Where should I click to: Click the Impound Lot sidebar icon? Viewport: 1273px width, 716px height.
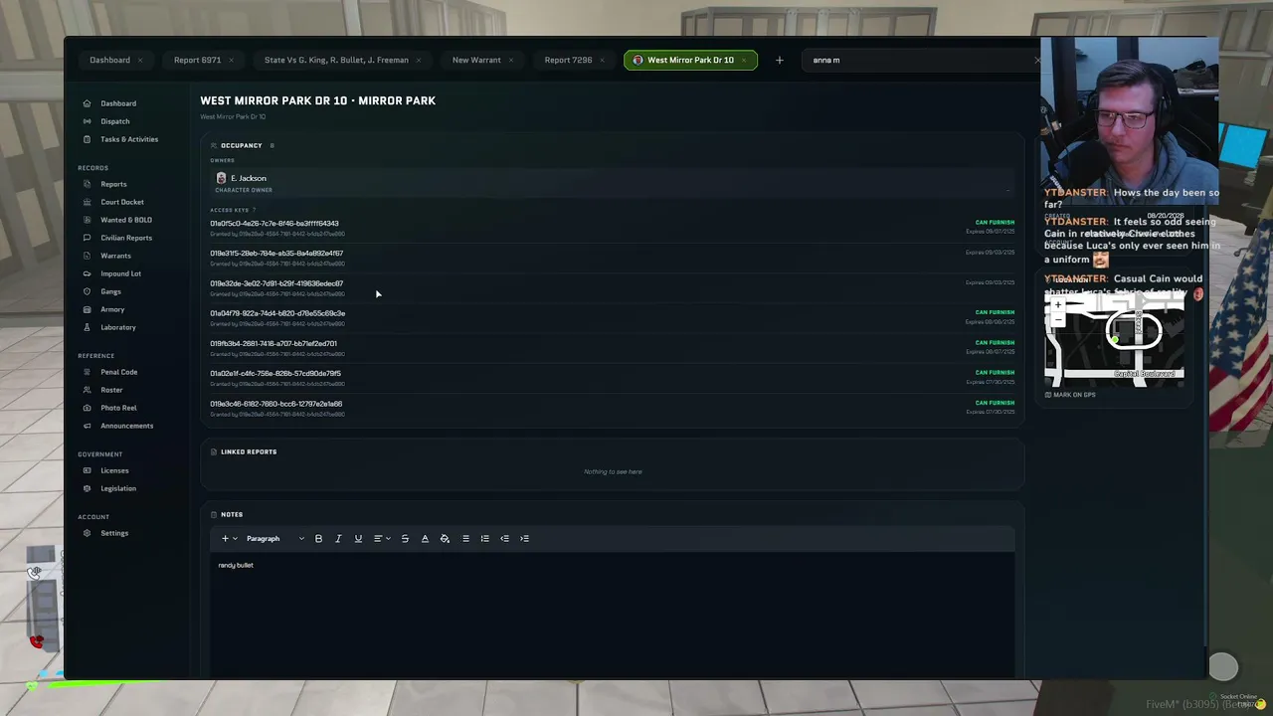click(x=88, y=273)
